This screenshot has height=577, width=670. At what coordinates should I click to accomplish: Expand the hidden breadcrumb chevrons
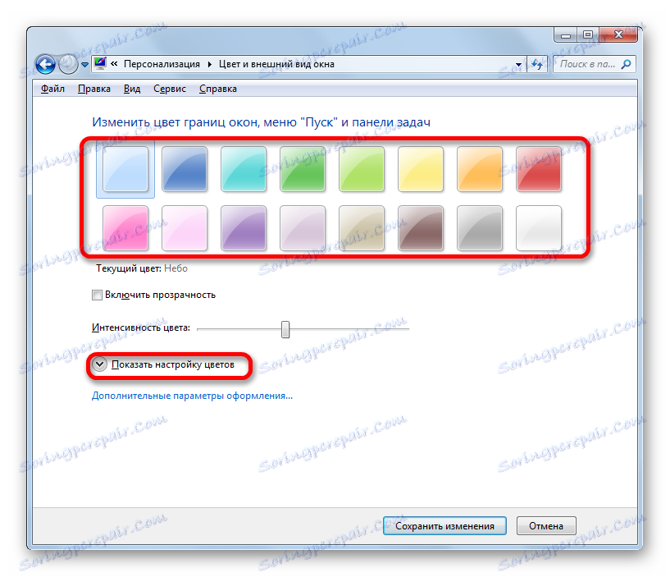114,64
